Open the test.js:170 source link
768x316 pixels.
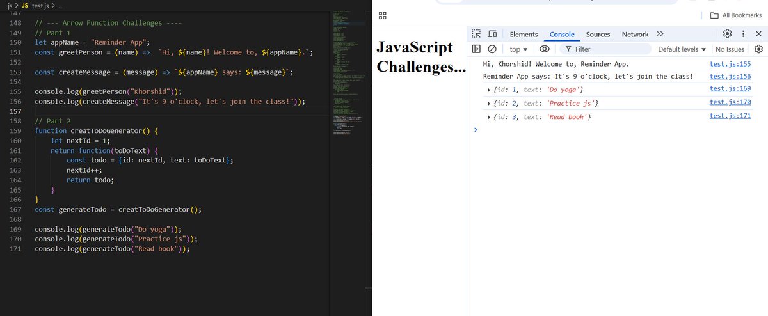(730, 102)
